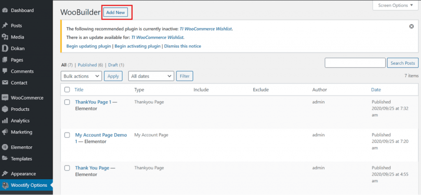Click Begin activating plugin link
The width and height of the screenshot is (421, 195).
pyautogui.click(x=137, y=46)
